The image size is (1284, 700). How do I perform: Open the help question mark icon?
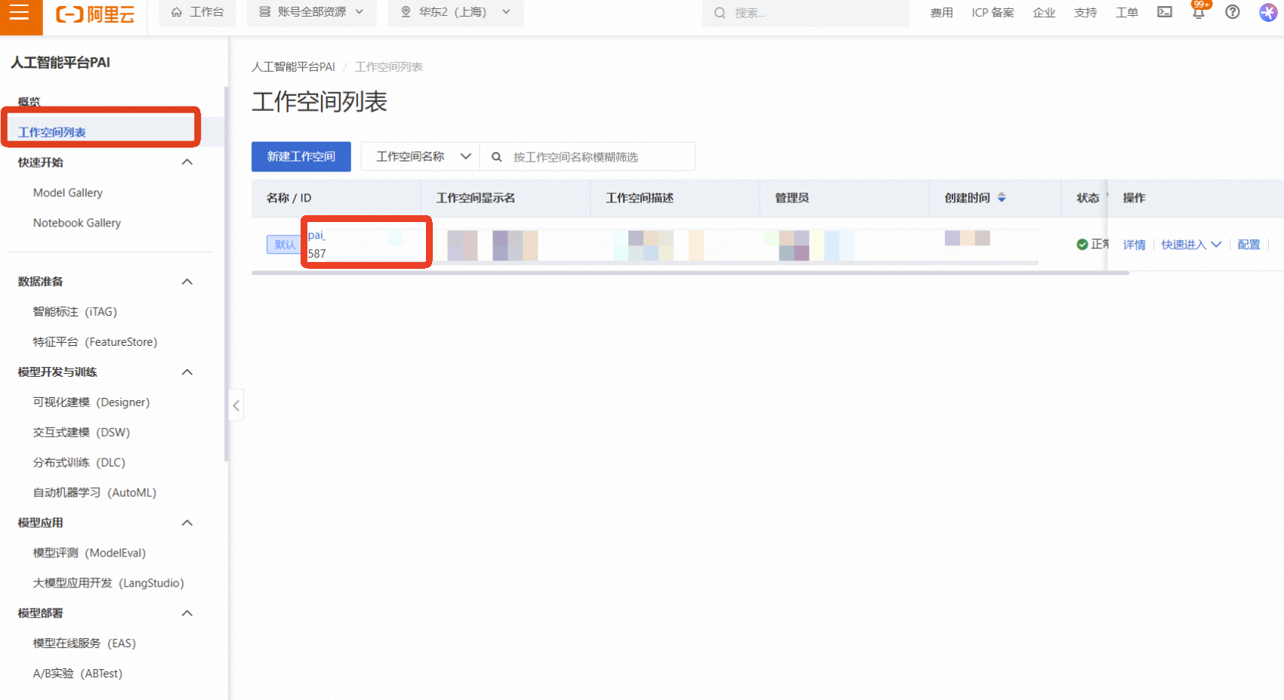[x=1233, y=12]
